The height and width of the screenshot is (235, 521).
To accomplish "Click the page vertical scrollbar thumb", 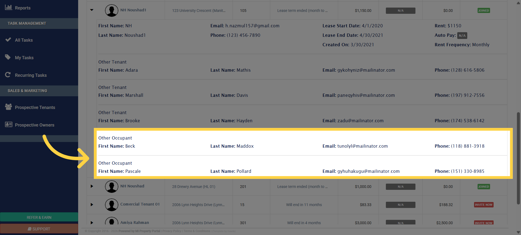I will [518, 158].
